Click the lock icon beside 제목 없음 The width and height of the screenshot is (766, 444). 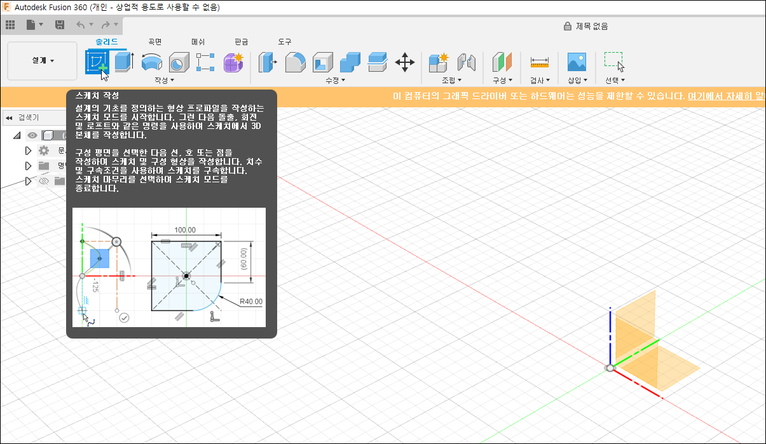(568, 26)
